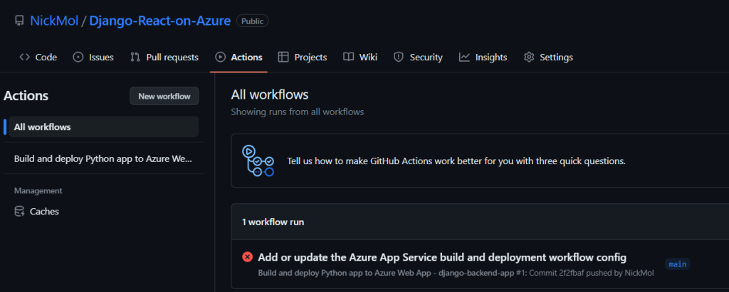Screen dimensions: 729x292
Task: Click the New workflow button
Action: [x=164, y=96]
